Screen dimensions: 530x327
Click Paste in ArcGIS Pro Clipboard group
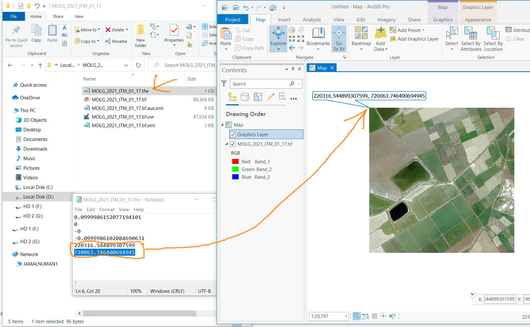(226, 39)
